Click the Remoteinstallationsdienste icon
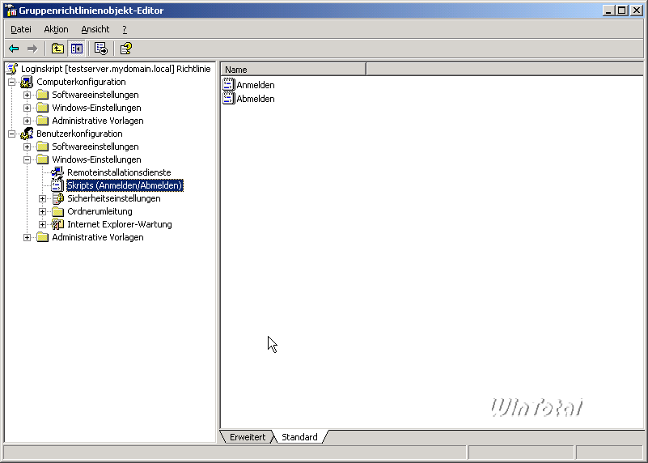Screen dimensions: 648x463 pos(57,172)
